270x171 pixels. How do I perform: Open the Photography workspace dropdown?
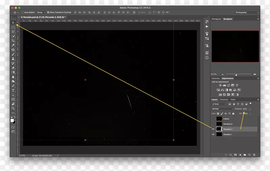(x=247, y=12)
